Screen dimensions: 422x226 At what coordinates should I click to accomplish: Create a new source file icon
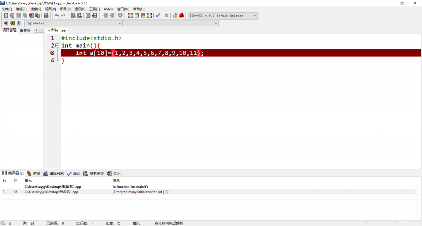(6, 15)
